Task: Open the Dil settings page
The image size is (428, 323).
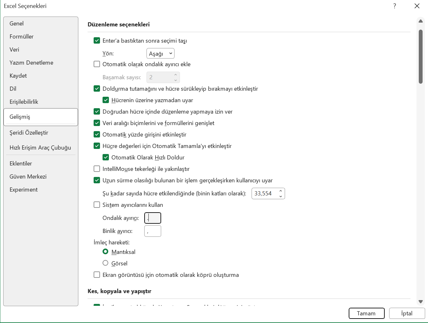Action: coord(41,89)
